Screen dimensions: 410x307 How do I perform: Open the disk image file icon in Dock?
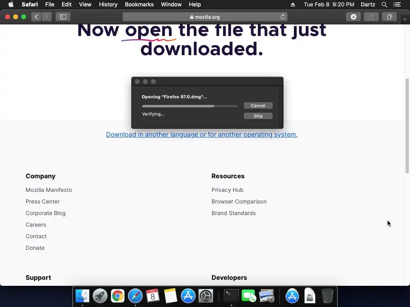pos(310,296)
